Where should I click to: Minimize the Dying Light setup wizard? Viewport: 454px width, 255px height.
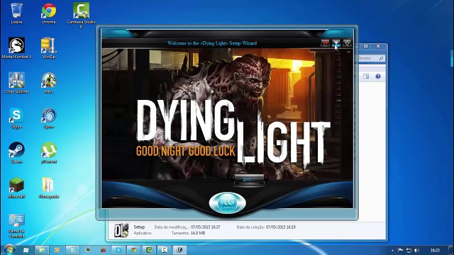(336, 43)
